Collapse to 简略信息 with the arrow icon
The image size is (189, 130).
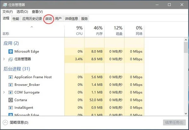pyautogui.click(x=5, y=122)
